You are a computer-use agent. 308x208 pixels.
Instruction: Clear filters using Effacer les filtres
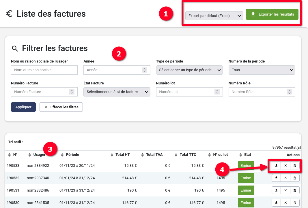point(61,107)
